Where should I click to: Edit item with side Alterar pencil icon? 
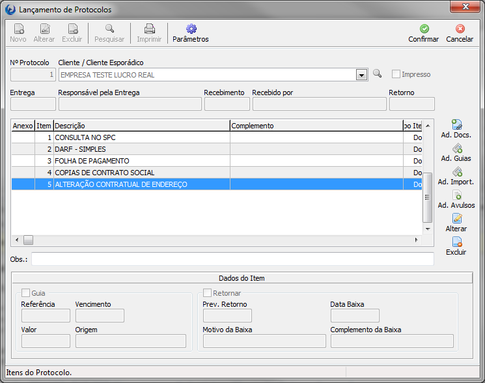(457, 218)
